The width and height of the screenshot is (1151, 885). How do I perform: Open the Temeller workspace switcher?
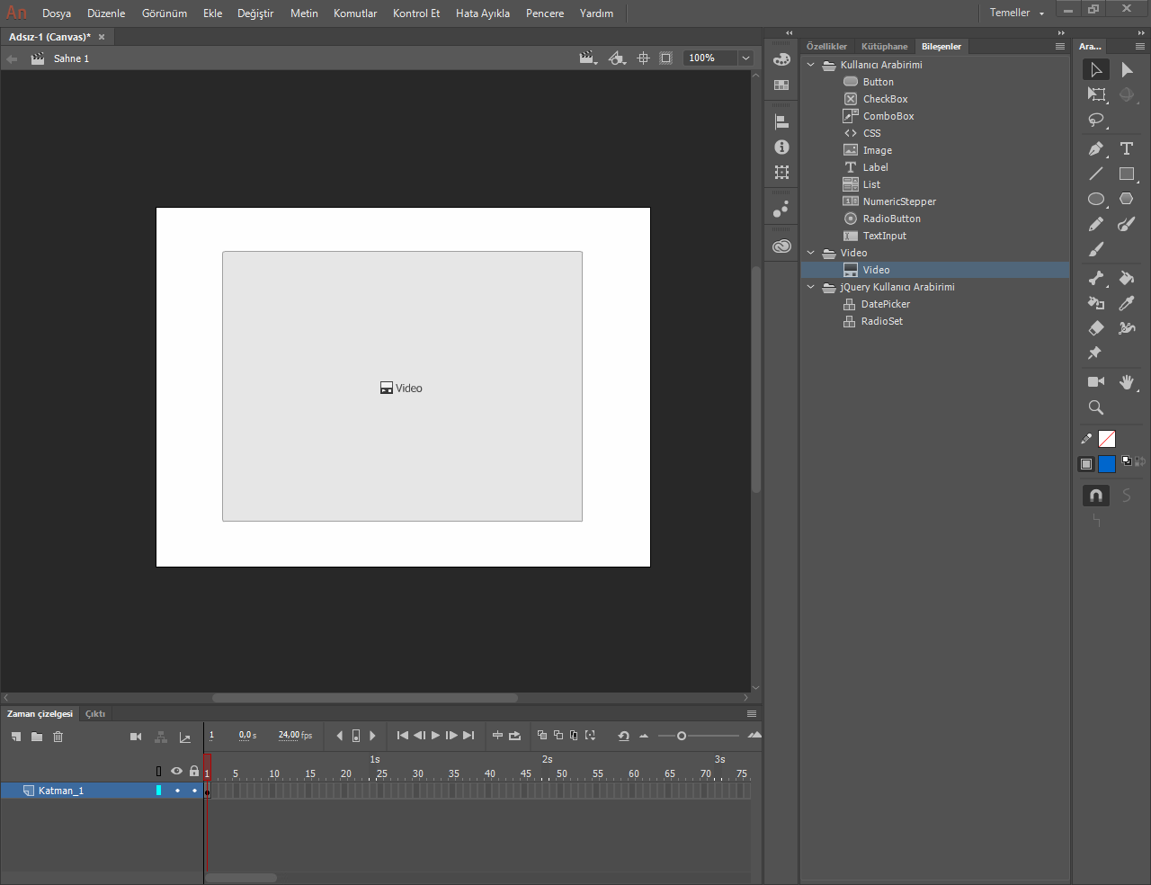(1016, 13)
